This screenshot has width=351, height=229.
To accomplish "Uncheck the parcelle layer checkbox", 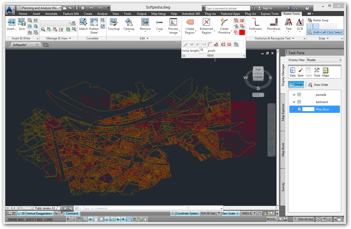I will pyautogui.click(x=299, y=95).
